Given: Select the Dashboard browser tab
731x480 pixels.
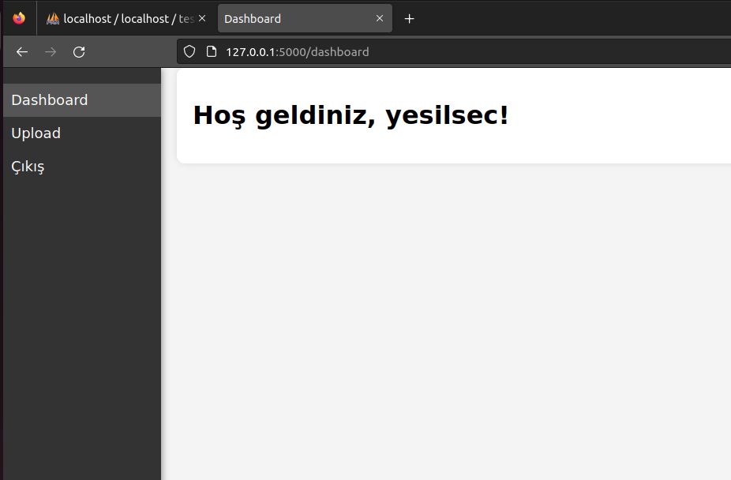Looking at the screenshot, I should [x=305, y=19].
